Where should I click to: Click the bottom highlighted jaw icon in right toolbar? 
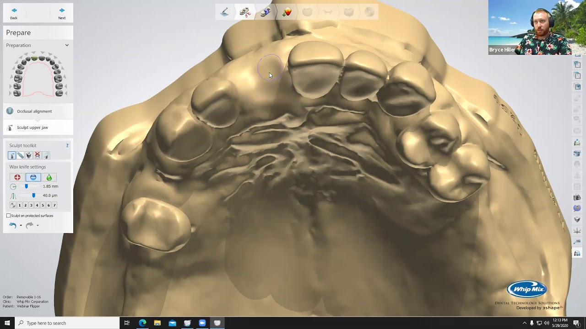tap(577, 253)
